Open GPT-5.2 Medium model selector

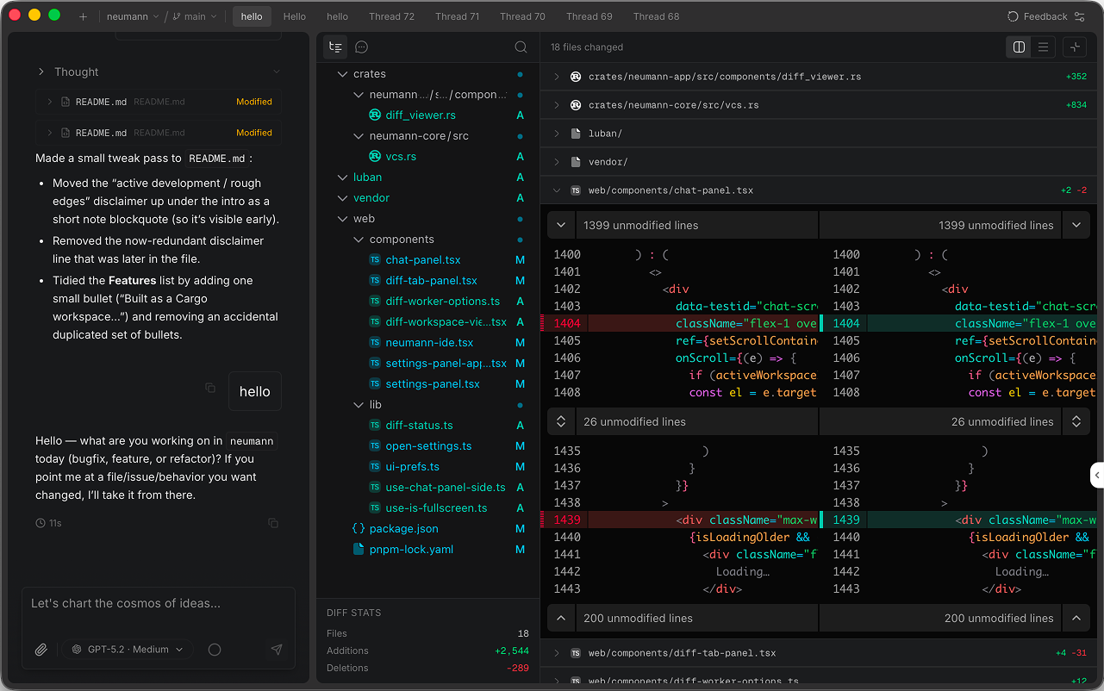(x=128, y=650)
